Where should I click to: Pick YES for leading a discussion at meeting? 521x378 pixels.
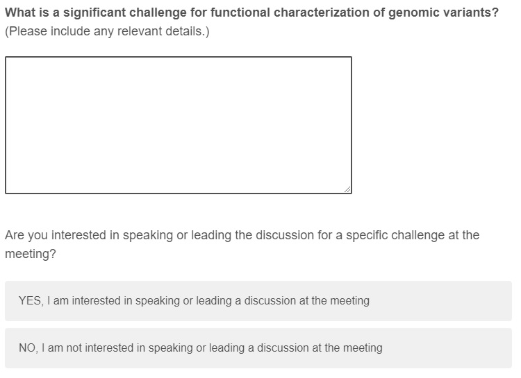(x=258, y=301)
